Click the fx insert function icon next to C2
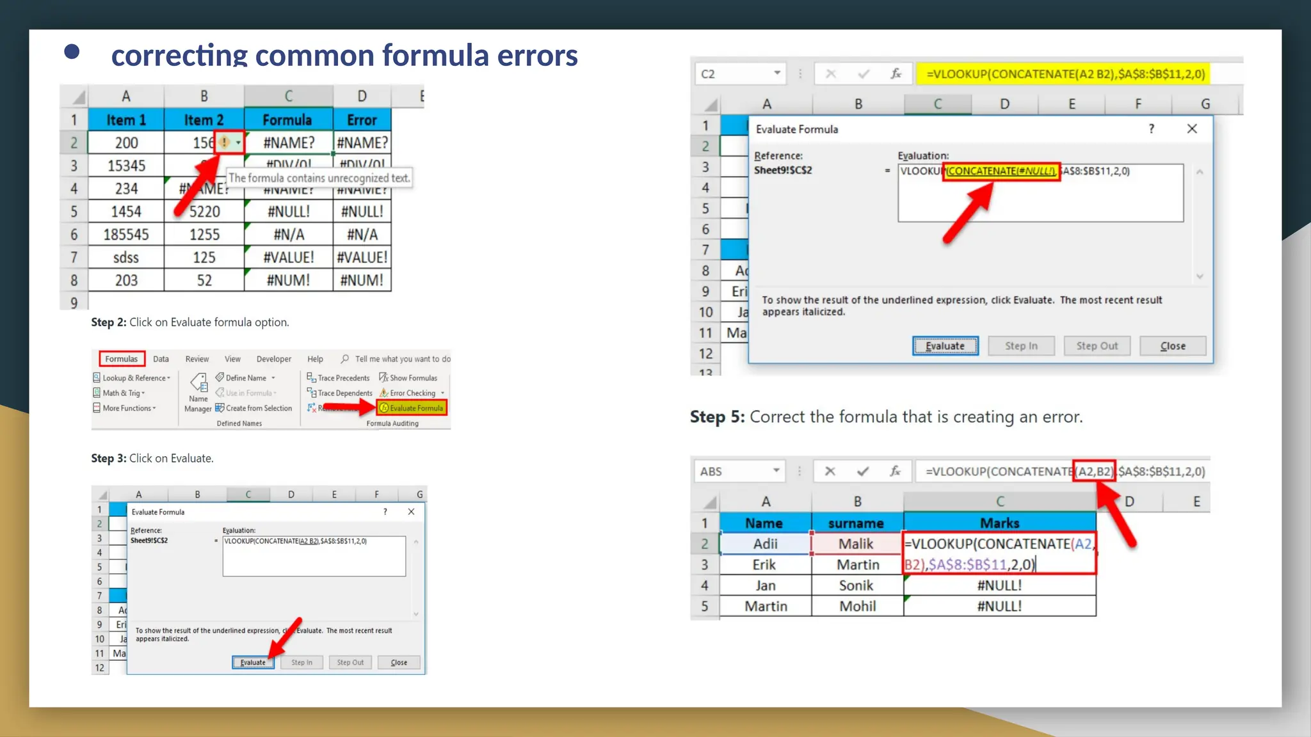The width and height of the screenshot is (1311, 737). coord(896,74)
